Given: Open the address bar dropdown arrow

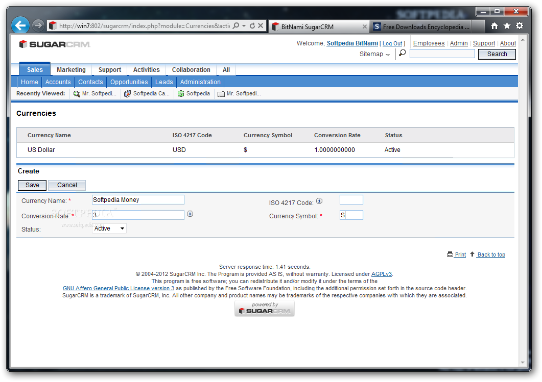Looking at the screenshot, I should [244, 26].
